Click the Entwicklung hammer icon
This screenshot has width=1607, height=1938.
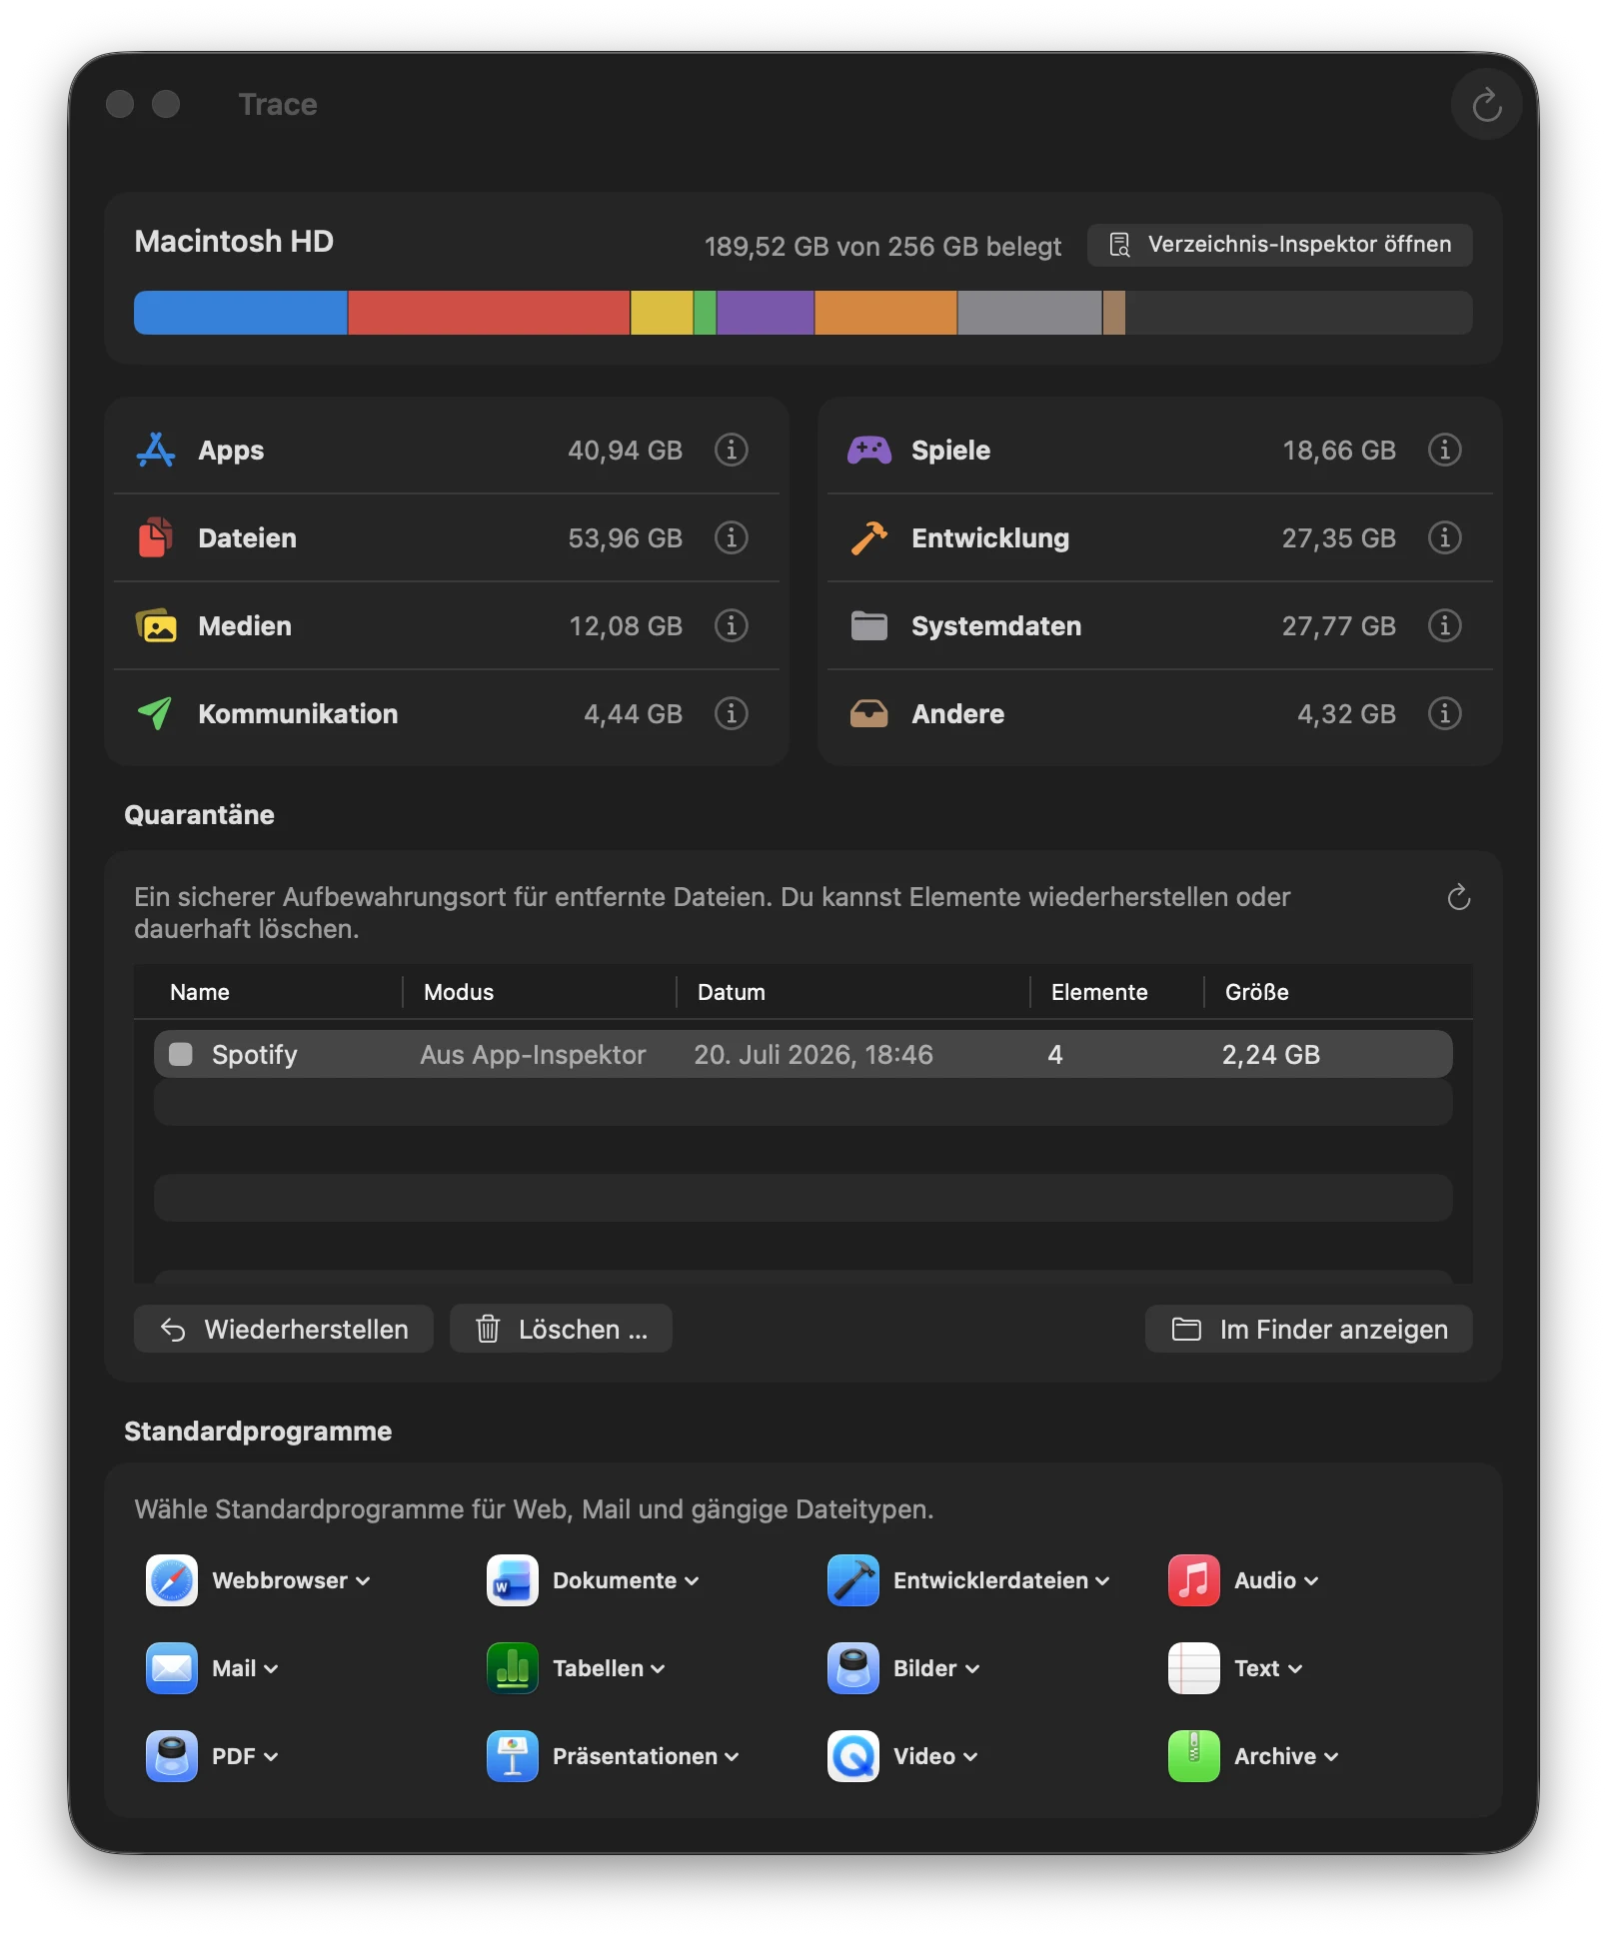tap(869, 537)
